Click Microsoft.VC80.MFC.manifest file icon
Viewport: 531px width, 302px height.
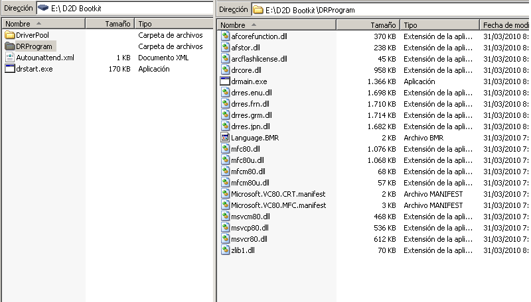225,205
